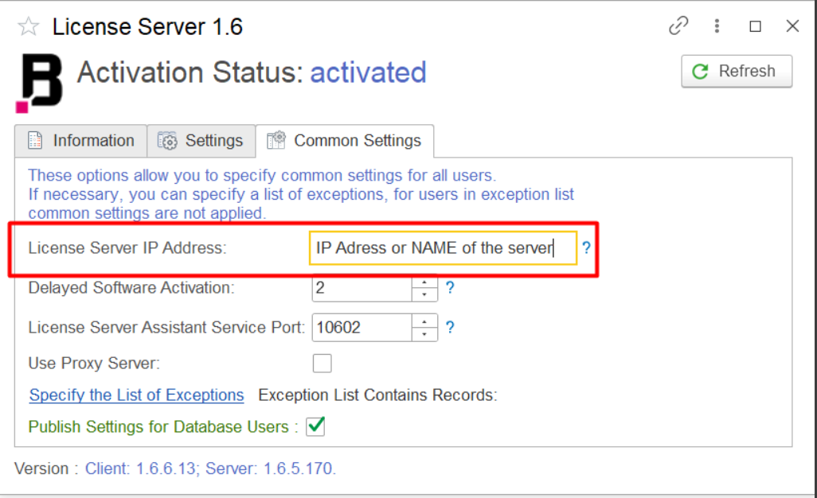Open the Settings tab
The height and width of the screenshot is (498, 817).
201,141
